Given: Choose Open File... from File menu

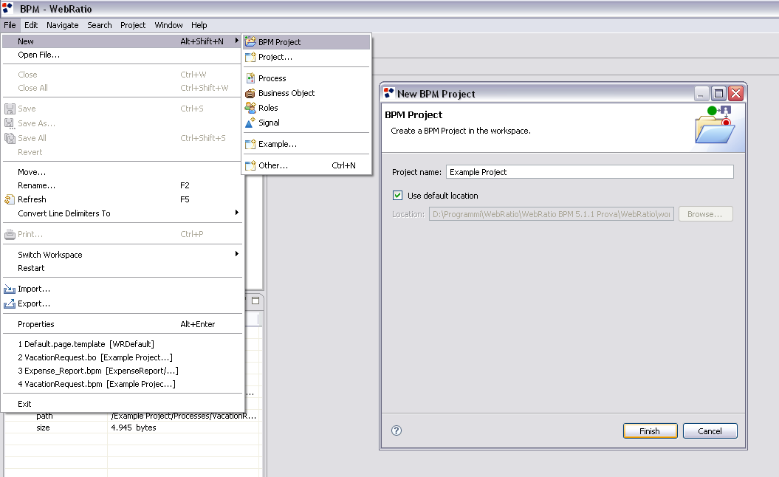Looking at the screenshot, I should (x=122, y=55).
